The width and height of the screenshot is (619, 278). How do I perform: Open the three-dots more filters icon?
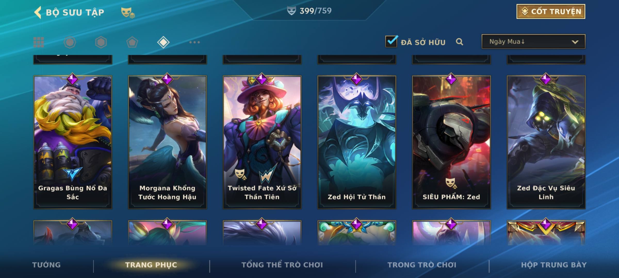coord(194,42)
